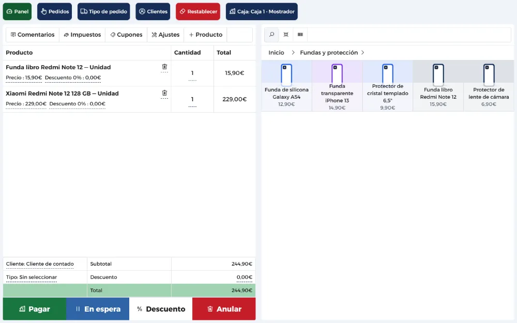Image resolution: width=517 pixels, height=323 pixels.
Task: Go to Inicio in breadcrumb
Action: [276, 53]
